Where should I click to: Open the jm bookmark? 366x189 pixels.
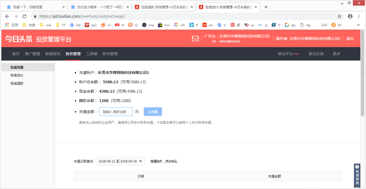click(x=208, y=25)
